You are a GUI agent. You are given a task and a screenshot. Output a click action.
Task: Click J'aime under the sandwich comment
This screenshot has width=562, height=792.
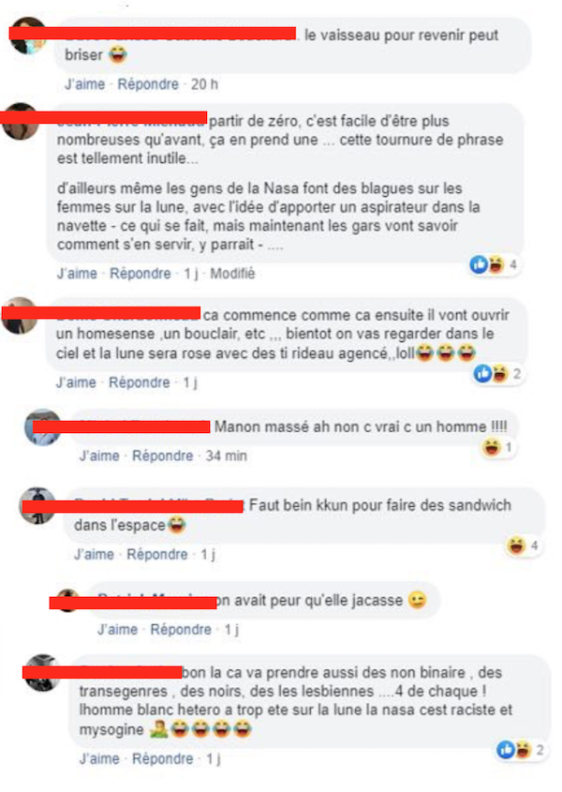pyautogui.click(x=94, y=555)
